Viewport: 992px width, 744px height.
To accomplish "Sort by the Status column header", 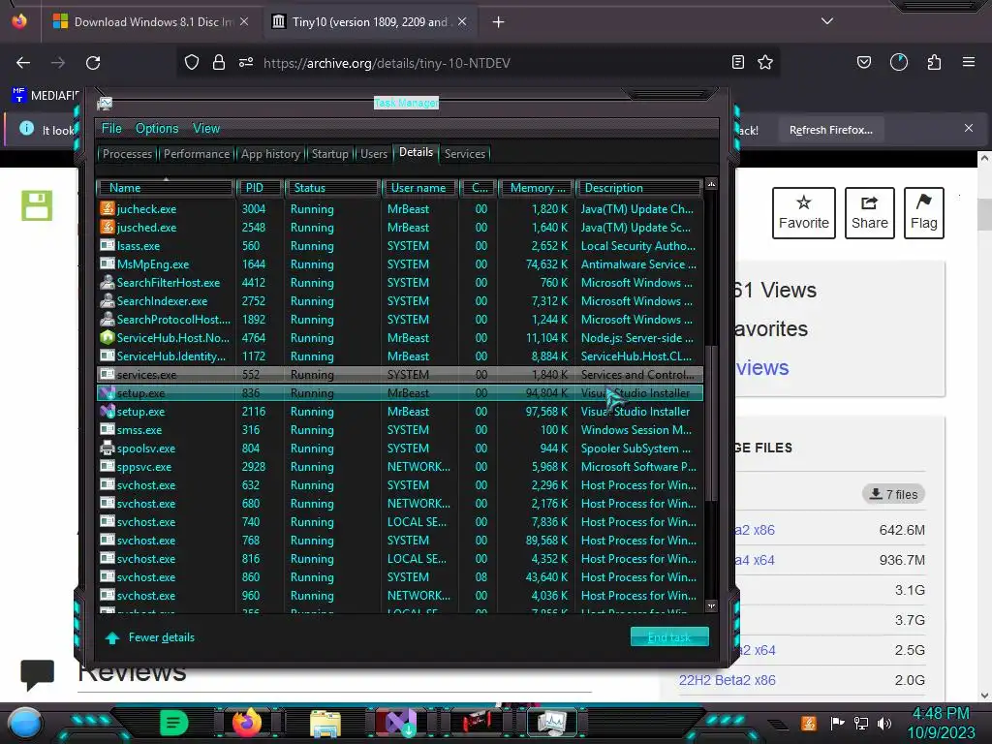I will 332,188.
